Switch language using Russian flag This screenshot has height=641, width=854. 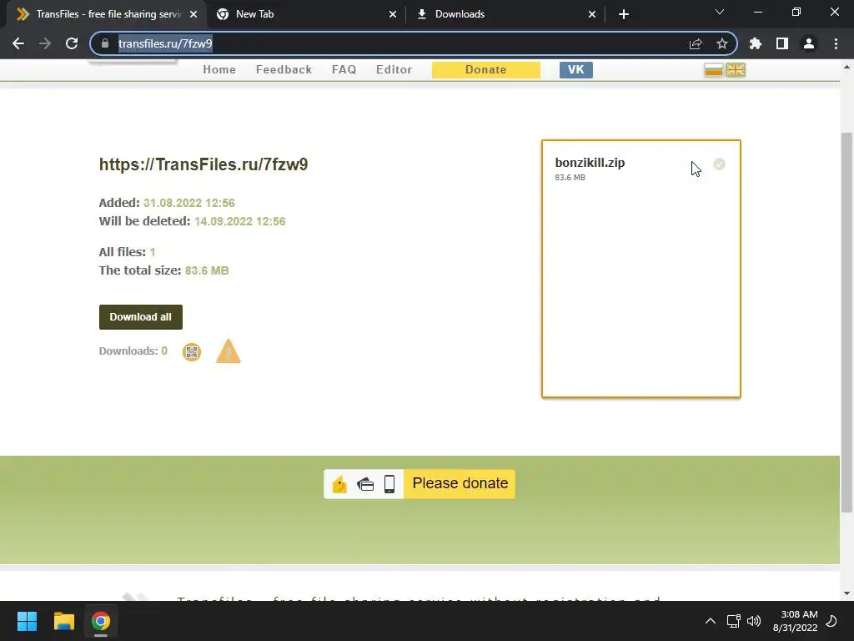pos(714,70)
